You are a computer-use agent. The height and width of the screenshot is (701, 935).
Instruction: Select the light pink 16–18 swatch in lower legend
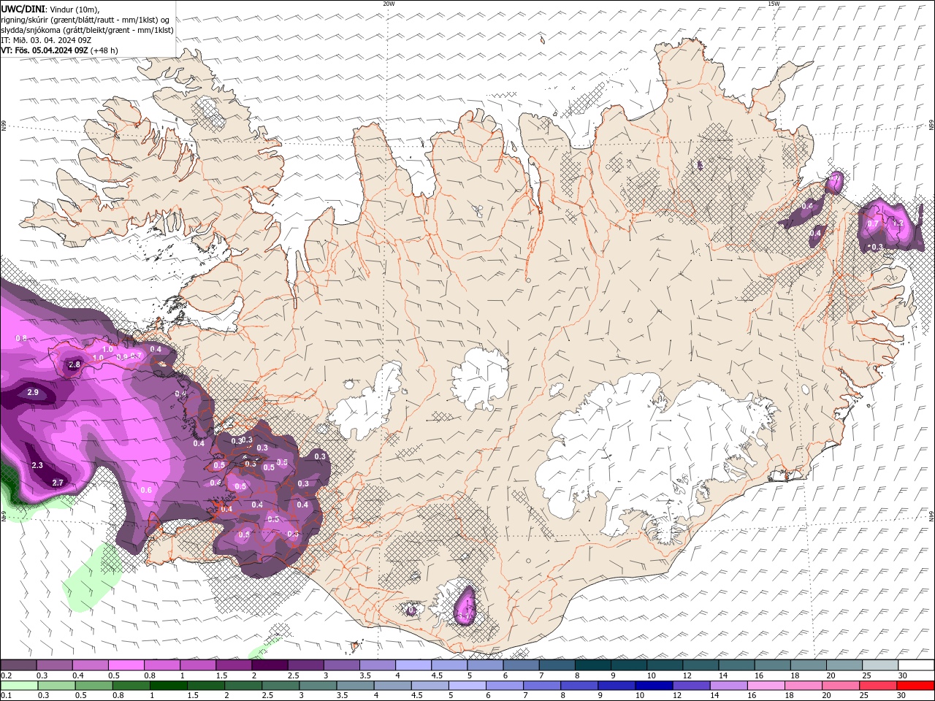pos(766,686)
